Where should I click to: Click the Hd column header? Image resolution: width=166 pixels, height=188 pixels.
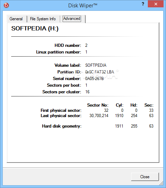[134, 105]
